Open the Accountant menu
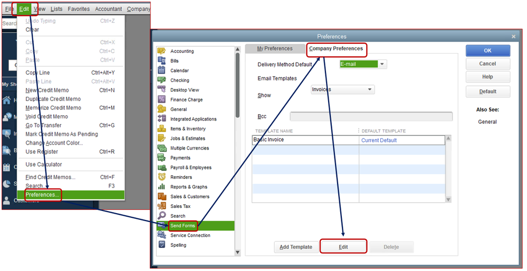This screenshot has height=271, width=527. click(x=108, y=9)
